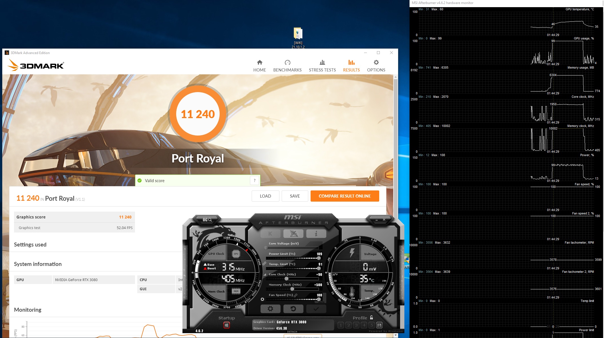Click Compare Result Online button

pos(345,196)
